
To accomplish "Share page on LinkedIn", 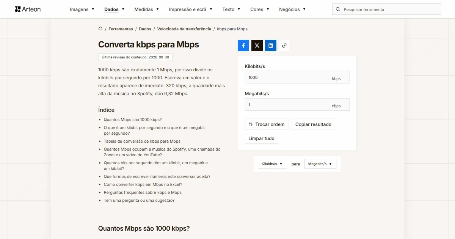I will (271, 46).
